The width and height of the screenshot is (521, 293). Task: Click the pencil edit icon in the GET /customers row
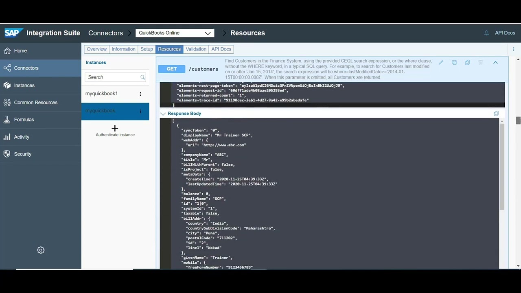click(x=441, y=63)
